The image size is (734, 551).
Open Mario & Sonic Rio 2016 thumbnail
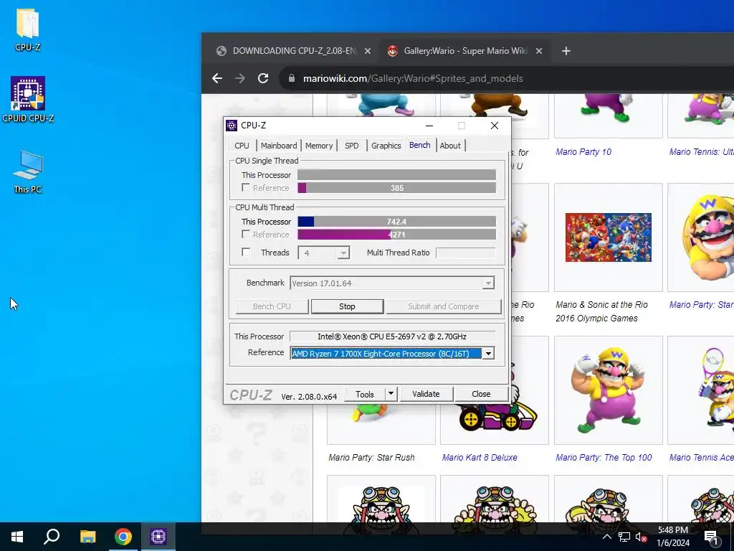click(x=608, y=237)
